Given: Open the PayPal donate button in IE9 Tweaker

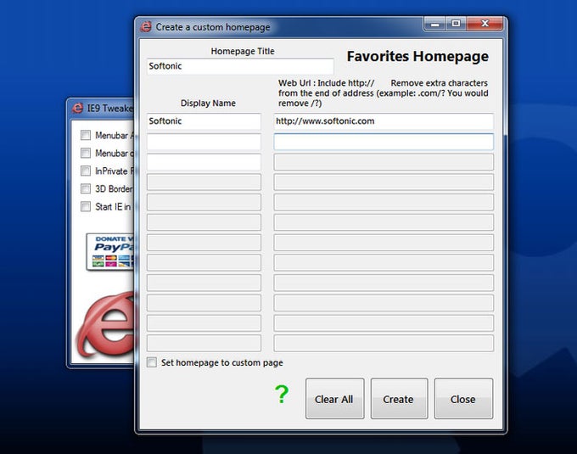Looking at the screenshot, I should point(110,252).
